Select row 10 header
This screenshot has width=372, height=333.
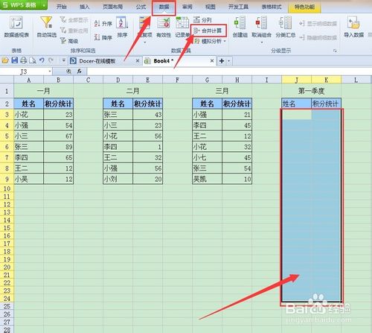pos(7,188)
